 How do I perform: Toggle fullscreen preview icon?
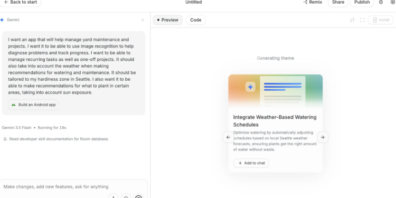point(362,20)
